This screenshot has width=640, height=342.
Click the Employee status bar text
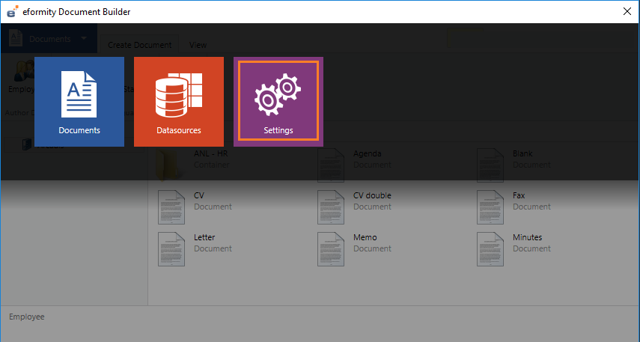(27, 317)
